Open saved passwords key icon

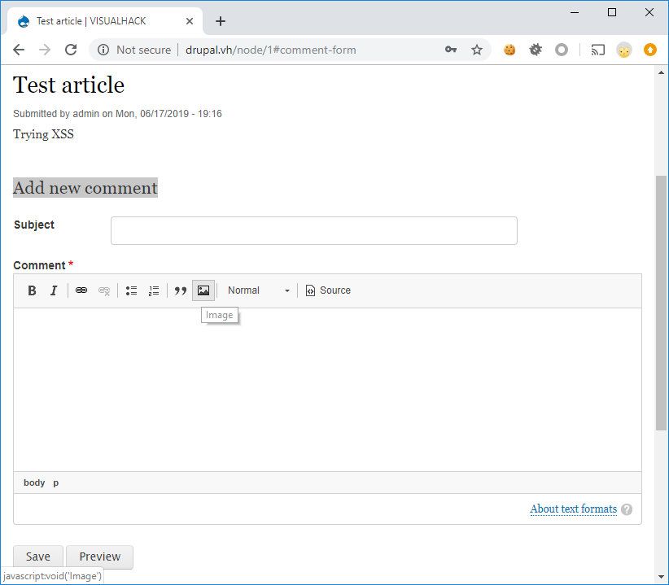(451, 50)
